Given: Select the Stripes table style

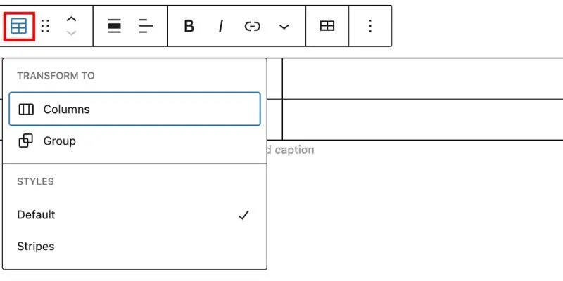Looking at the screenshot, I should pyautogui.click(x=134, y=247).
